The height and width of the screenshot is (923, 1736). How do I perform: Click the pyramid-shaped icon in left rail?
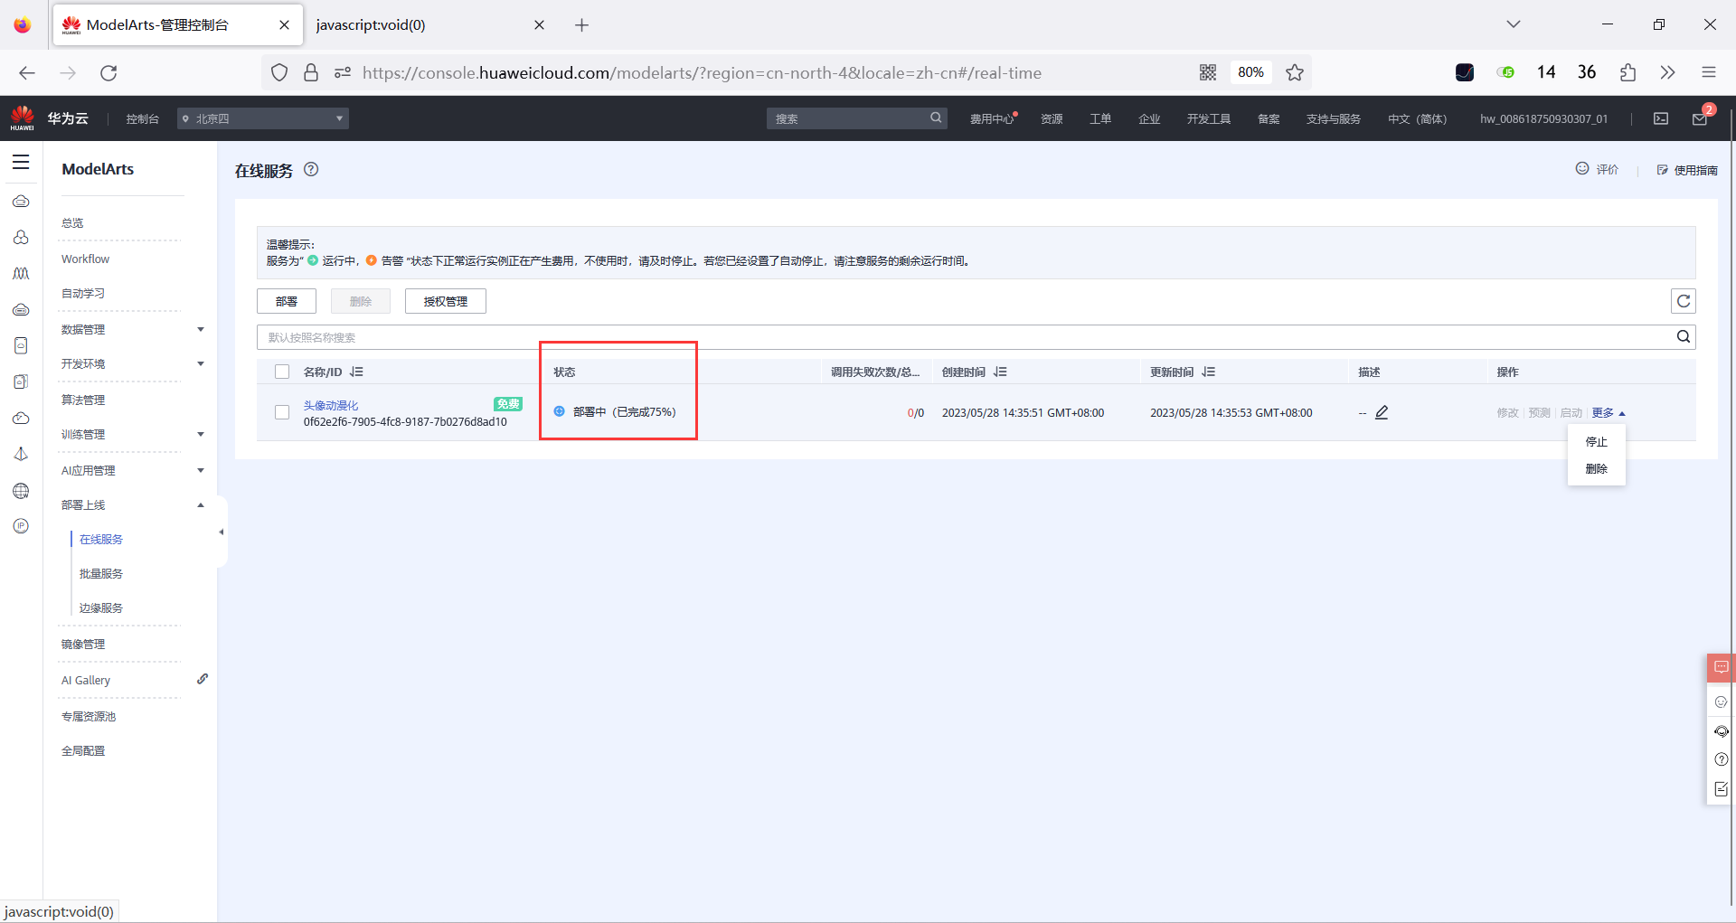(x=21, y=454)
